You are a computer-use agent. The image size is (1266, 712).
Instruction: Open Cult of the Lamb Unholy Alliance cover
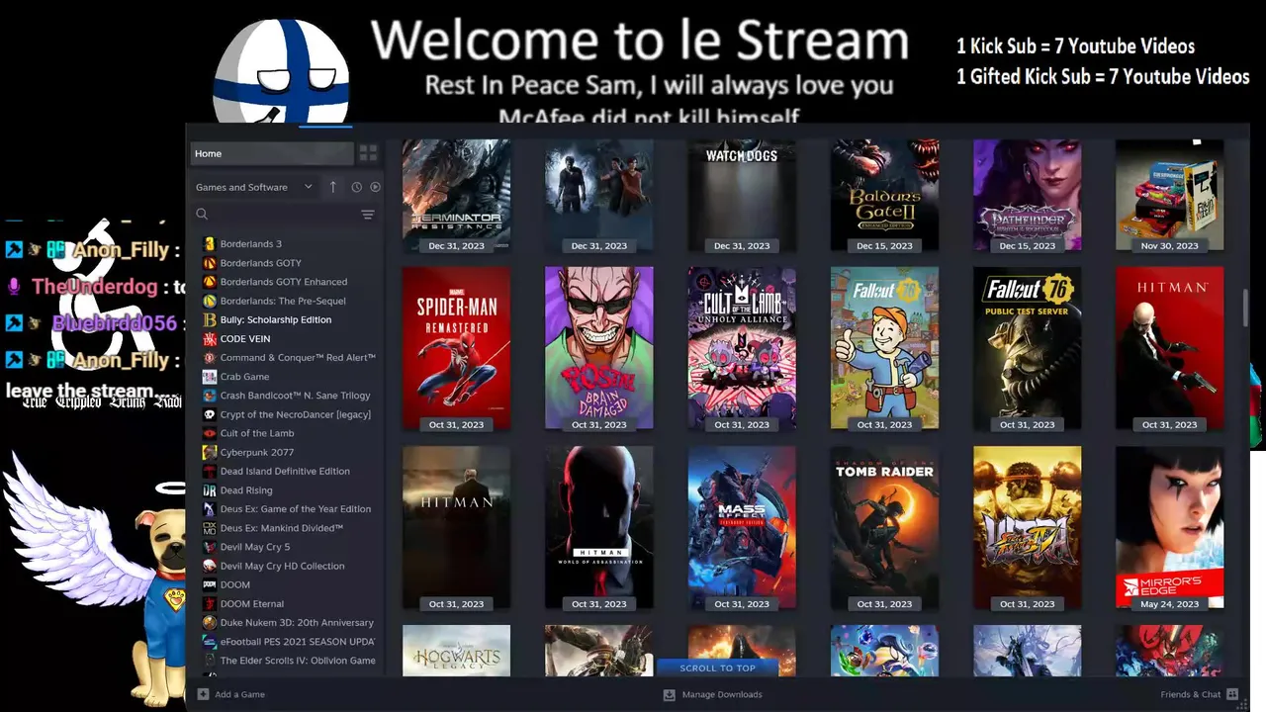pos(742,348)
